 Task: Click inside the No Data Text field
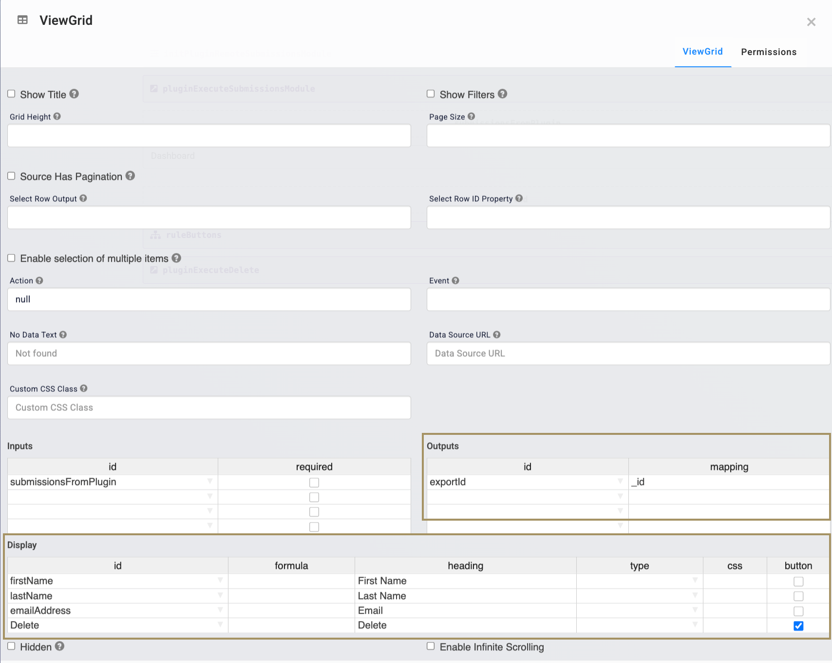(x=209, y=353)
